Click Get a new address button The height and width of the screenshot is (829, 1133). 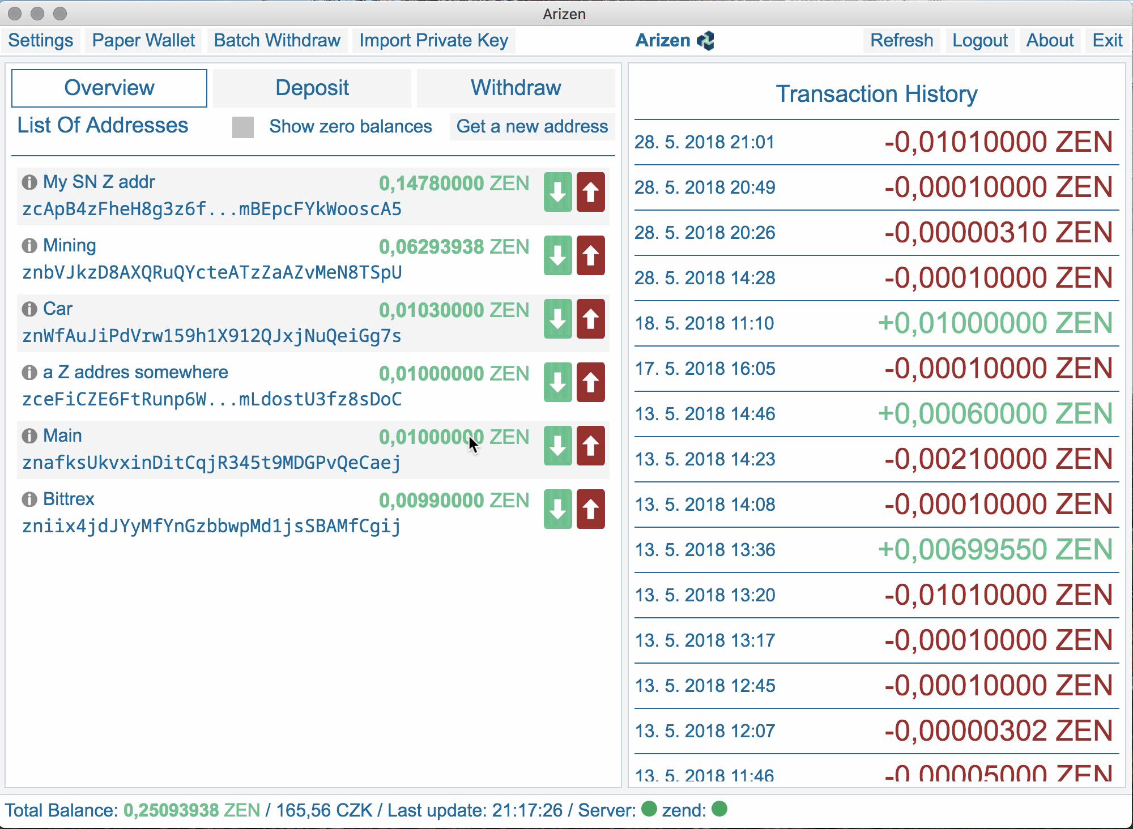point(532,126)
